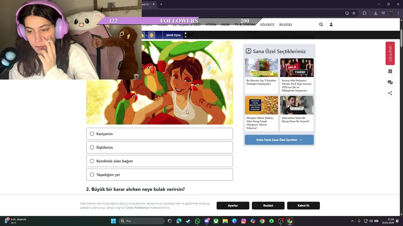This screenshot has height=226, width=403.
Task: Open Xbox app from taskbar
Action: point(216,221)
